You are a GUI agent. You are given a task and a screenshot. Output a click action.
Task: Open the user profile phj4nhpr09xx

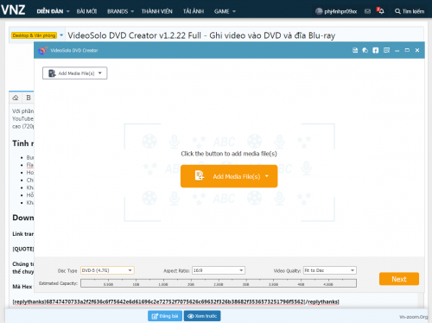point(336,11)
